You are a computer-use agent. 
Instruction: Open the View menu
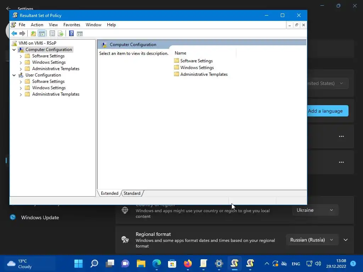[x=53, y=25]
